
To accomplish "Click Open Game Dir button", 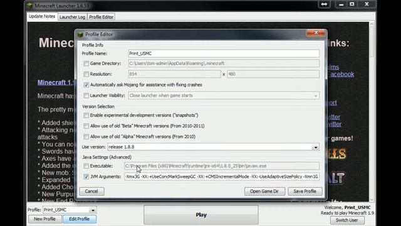I will 264,191.
